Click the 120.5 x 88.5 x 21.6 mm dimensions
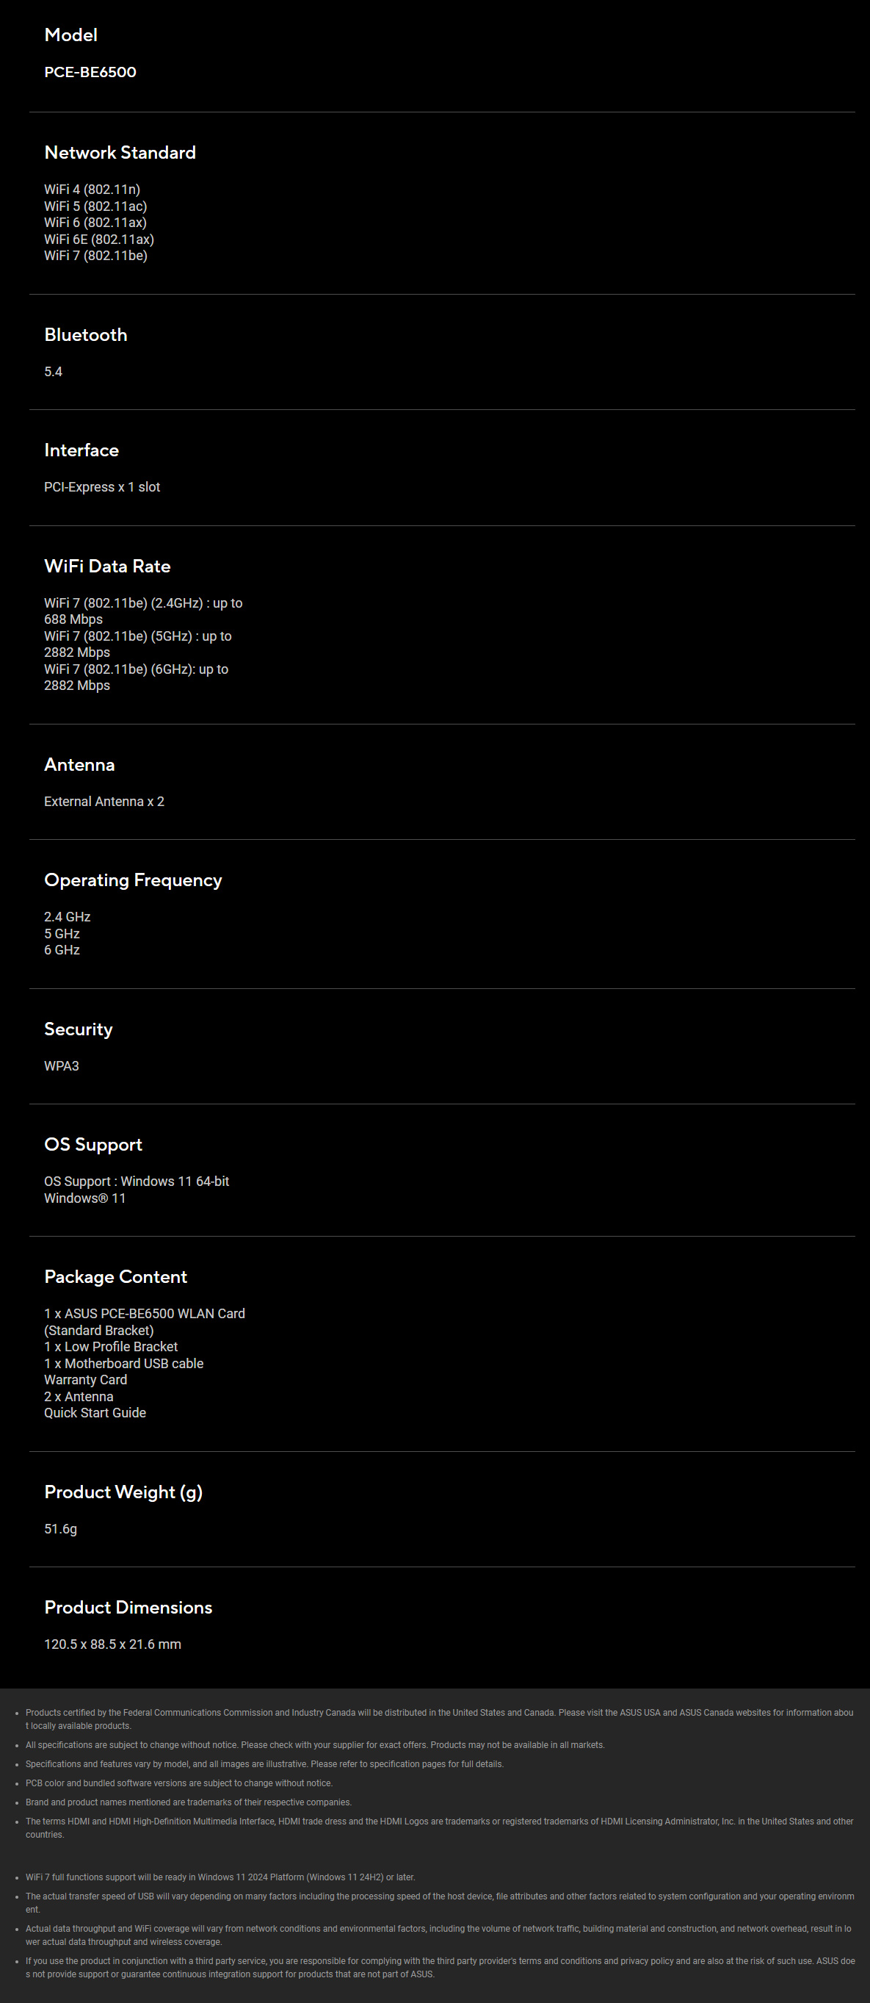This screenshot has height=2003, width=870. tap(112, 1644)
